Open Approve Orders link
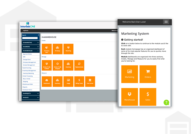The width and height of the screenshot is (191, 134). point(27,54)
